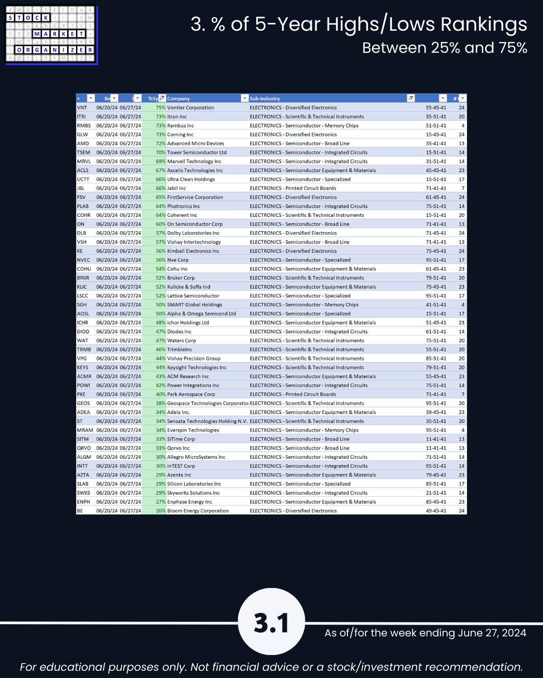The width and height of the screenshot is (543, 678).
Task: Select the Vontier Corporation company cell
Action: coord(191,108)
